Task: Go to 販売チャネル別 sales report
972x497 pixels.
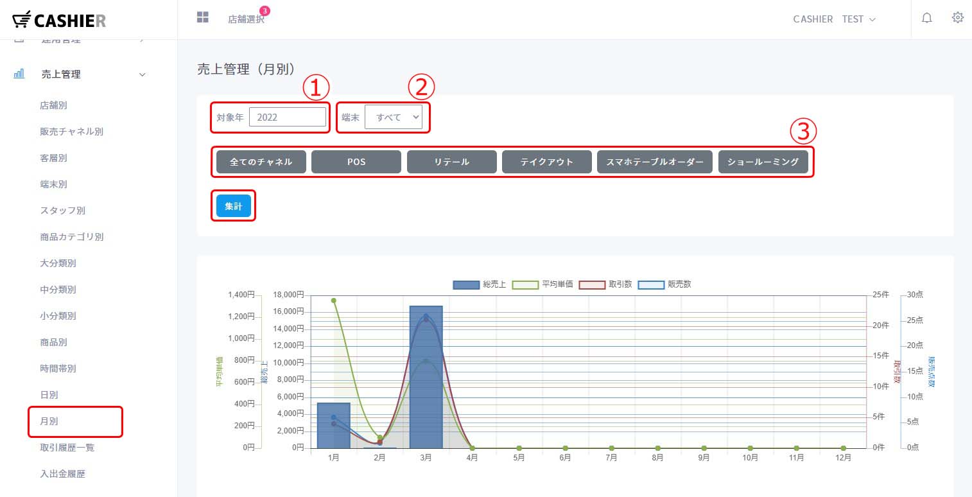Action: point(72,132)
